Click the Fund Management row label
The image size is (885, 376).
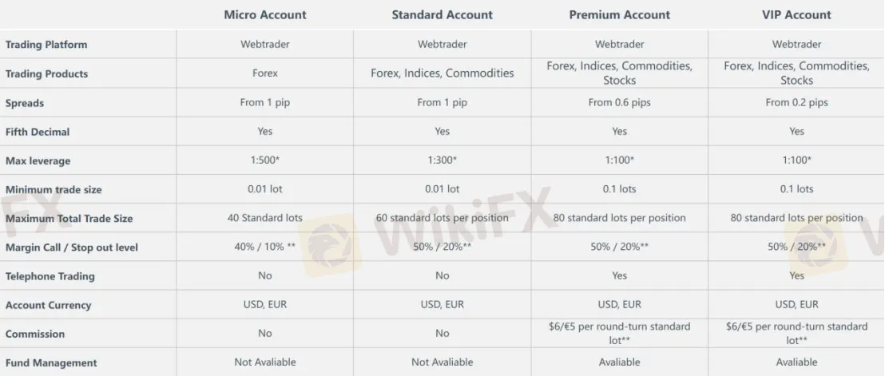tap(51, 363)
